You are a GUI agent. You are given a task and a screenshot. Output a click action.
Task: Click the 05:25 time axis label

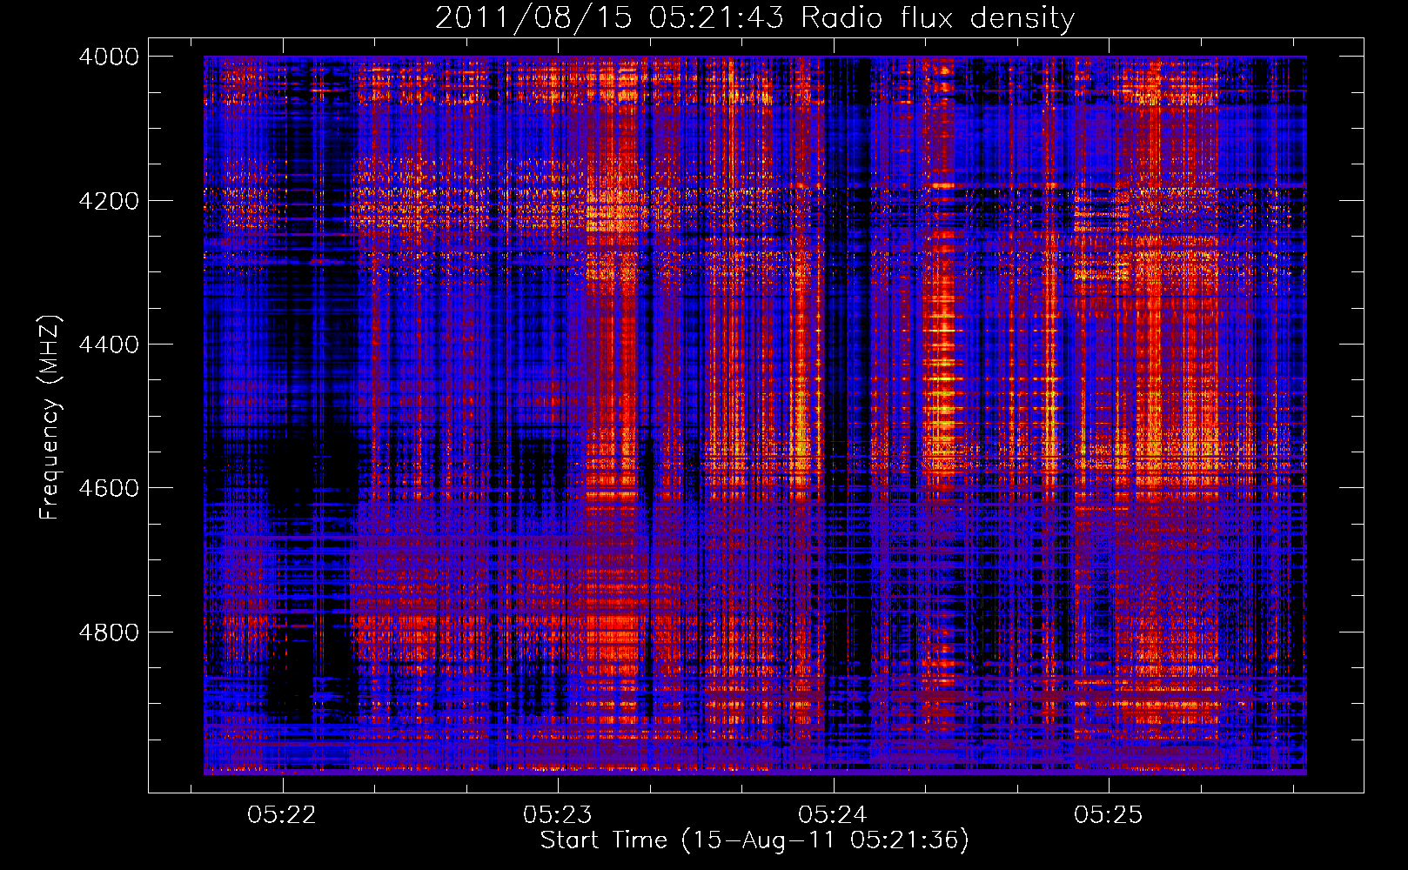click(1108, 814)
